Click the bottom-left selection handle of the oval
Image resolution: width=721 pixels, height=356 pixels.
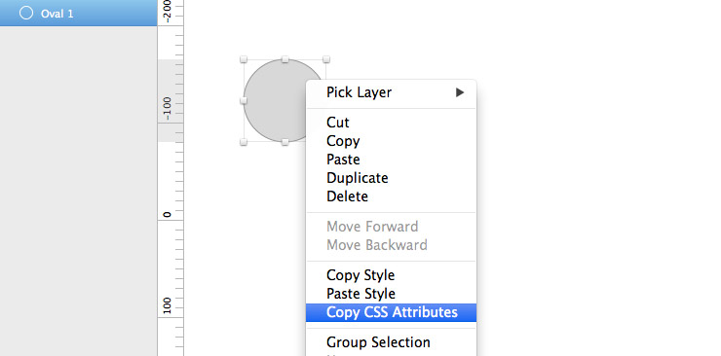click(244, 142)
